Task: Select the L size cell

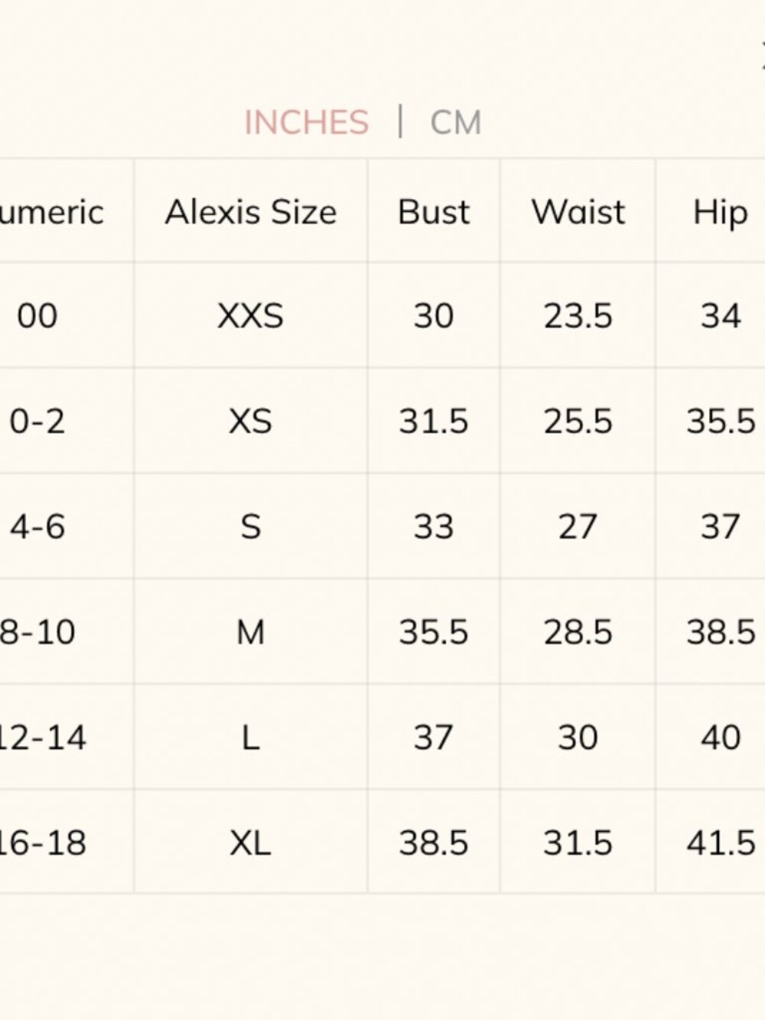Action: 250,738
